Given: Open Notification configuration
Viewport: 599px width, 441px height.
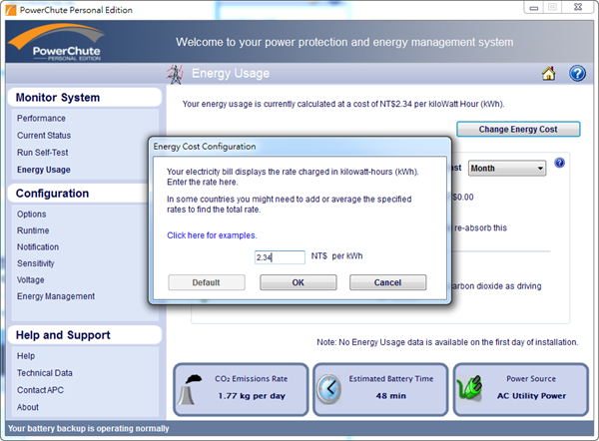Looking at the screenshot, I should pos(38,247).
